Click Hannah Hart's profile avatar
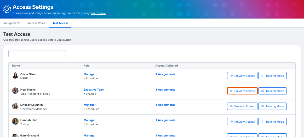Viewport: 304px width, 137px height. coord(15,121)
